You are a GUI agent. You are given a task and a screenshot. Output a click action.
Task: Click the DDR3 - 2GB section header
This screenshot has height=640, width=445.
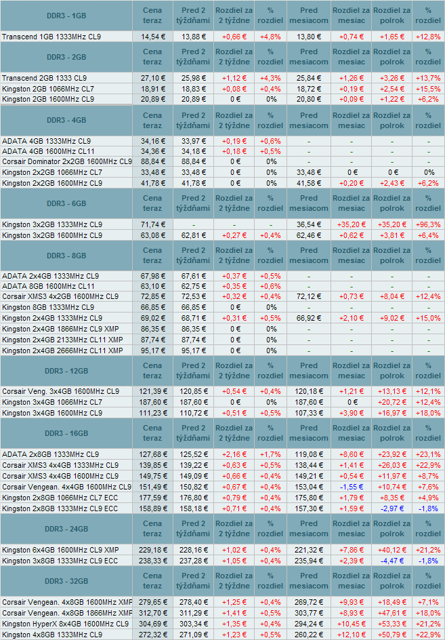(x=66, y=57)
